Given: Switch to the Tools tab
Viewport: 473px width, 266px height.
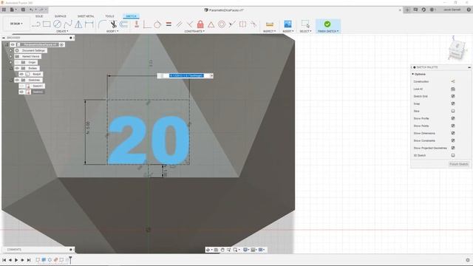Looking at the screenshot, I should [109, 16].
